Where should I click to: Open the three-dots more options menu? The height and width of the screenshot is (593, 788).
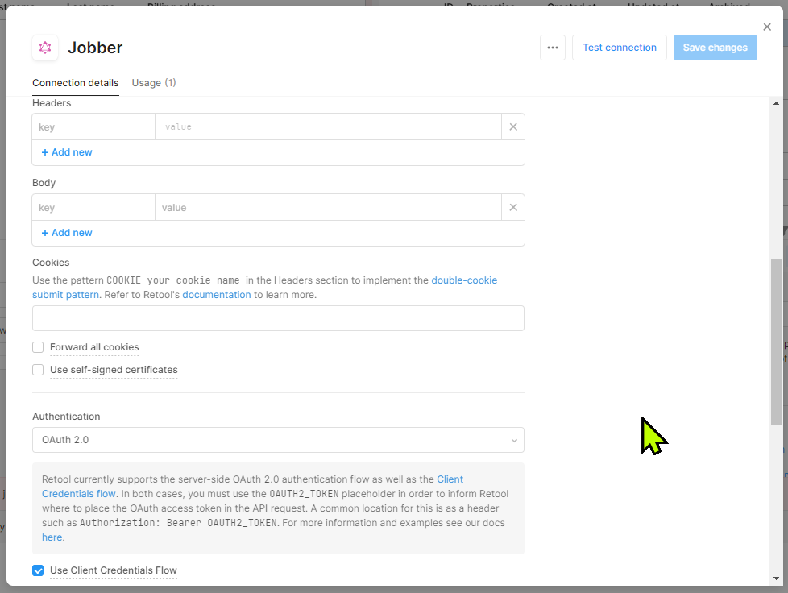(x=552, y=48)
